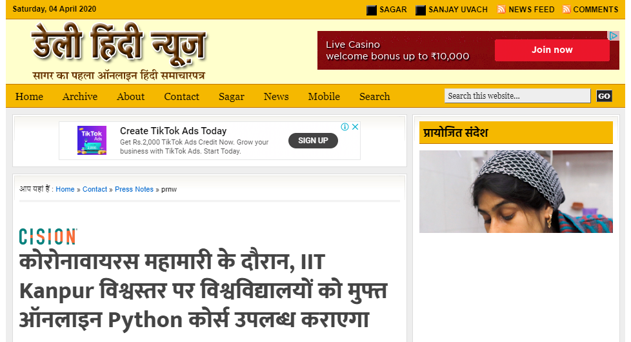Open the TikTok ad info icon
The image size is (631, 342).
click(345, 126)
